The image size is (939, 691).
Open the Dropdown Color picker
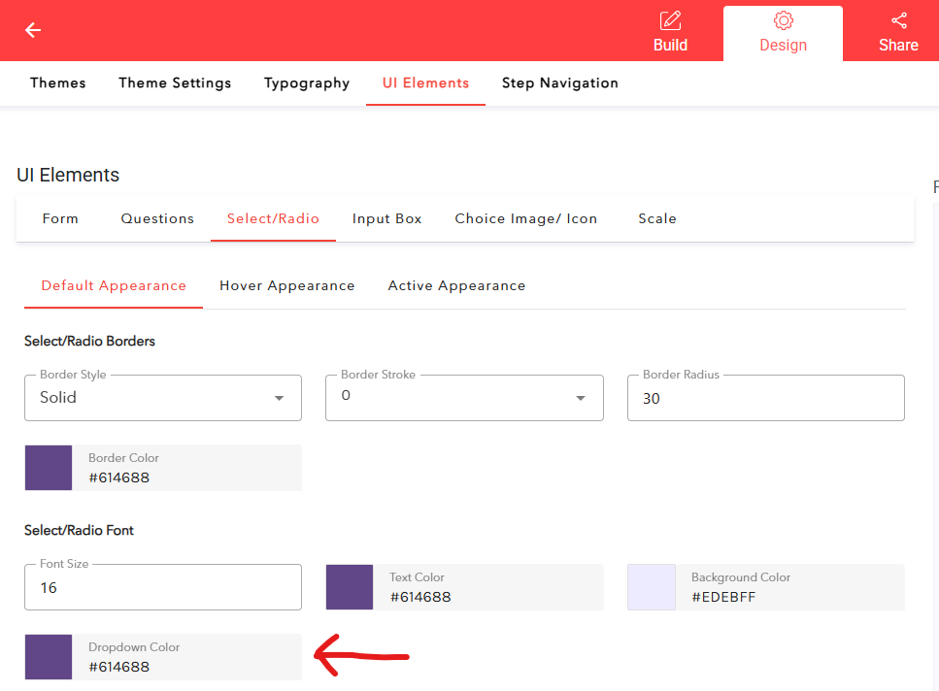coord(49,657)
